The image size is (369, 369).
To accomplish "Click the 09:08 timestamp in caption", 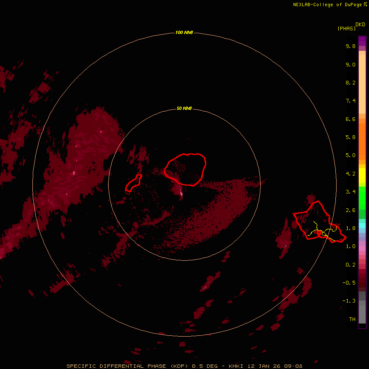I will 293,366.
